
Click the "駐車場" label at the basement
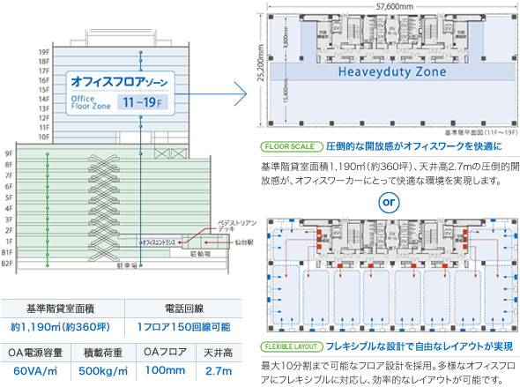[127, 265]
